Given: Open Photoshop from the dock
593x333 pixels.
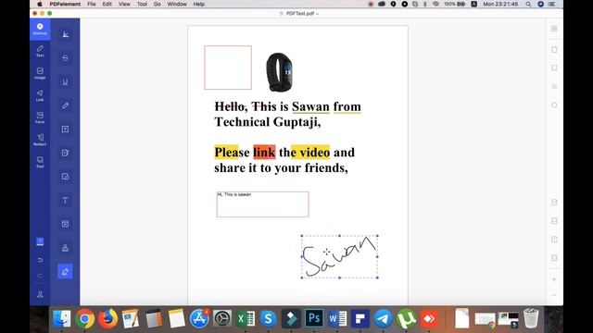Looking at the screenshot, I should pyautogui.click(x=314, y=318).
